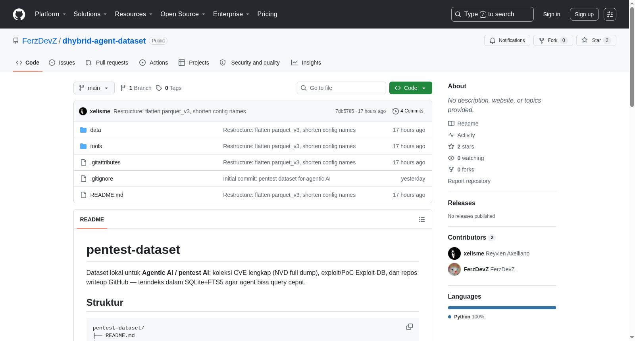Image resolution: width=635 pixels, height=341 pixels.
Task: Open the README outline icon
Action: point(422,219)
